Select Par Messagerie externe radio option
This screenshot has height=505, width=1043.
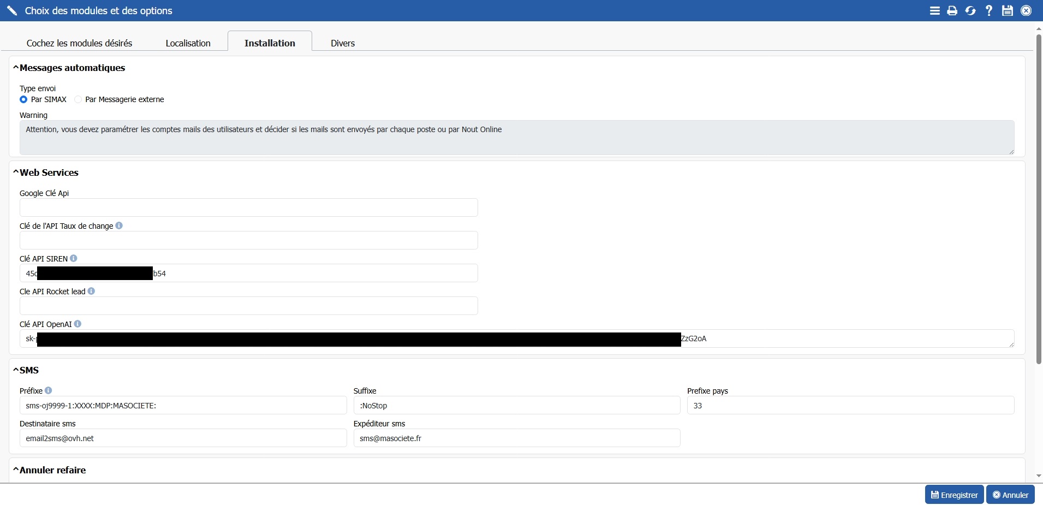78,99
